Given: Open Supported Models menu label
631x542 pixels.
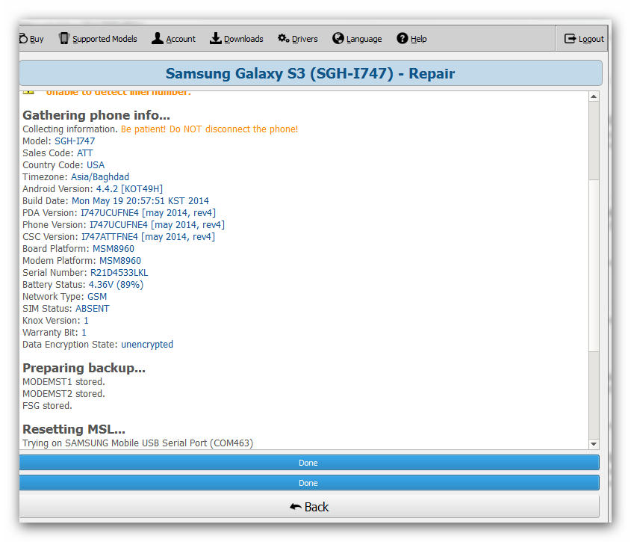Looking at the screenshot, I should [x=105, y=39].
